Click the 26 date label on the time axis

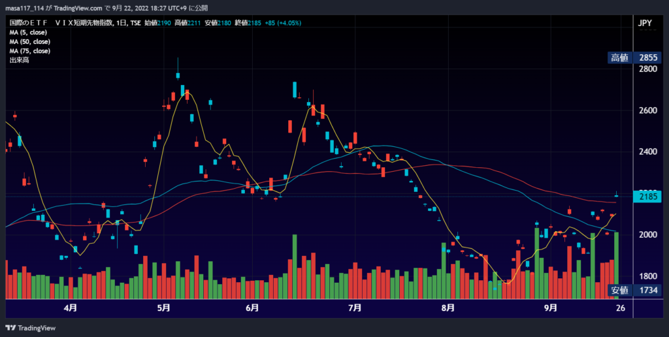[621, 308]
